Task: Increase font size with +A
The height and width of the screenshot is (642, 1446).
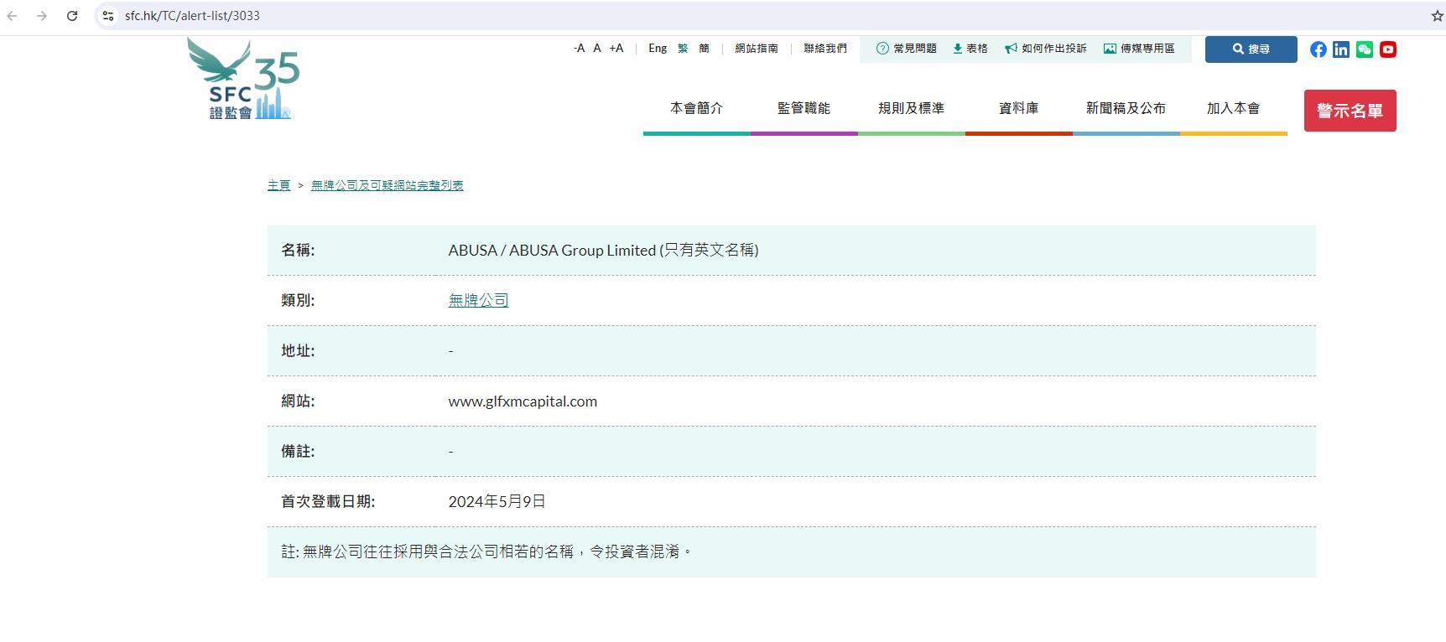Action: pos(616,49)
